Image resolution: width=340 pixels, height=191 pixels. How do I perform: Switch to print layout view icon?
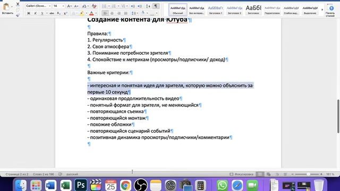pos(260,174)
